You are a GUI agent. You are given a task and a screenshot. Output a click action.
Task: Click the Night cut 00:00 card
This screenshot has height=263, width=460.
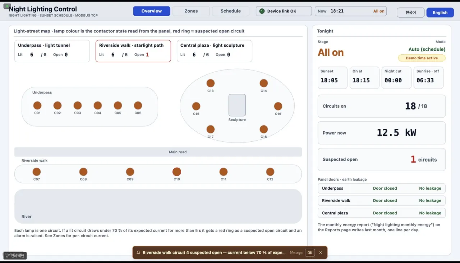click(396, 78)
